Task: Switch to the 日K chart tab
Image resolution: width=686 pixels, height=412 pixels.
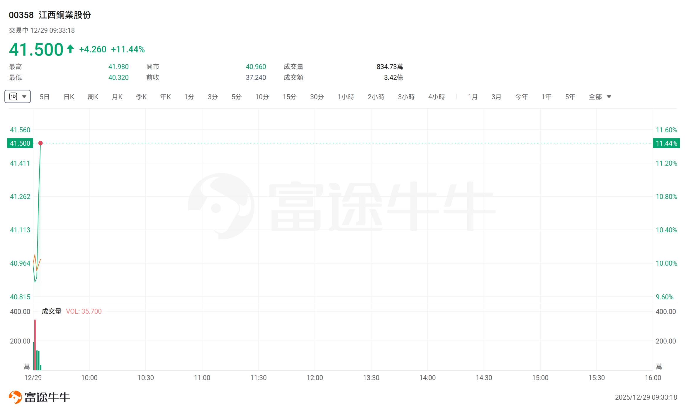Action: click(x=69, y=97)
